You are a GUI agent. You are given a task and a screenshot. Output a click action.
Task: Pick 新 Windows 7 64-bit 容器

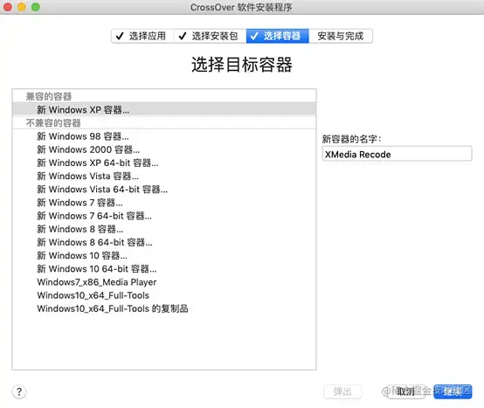point(164,216)
